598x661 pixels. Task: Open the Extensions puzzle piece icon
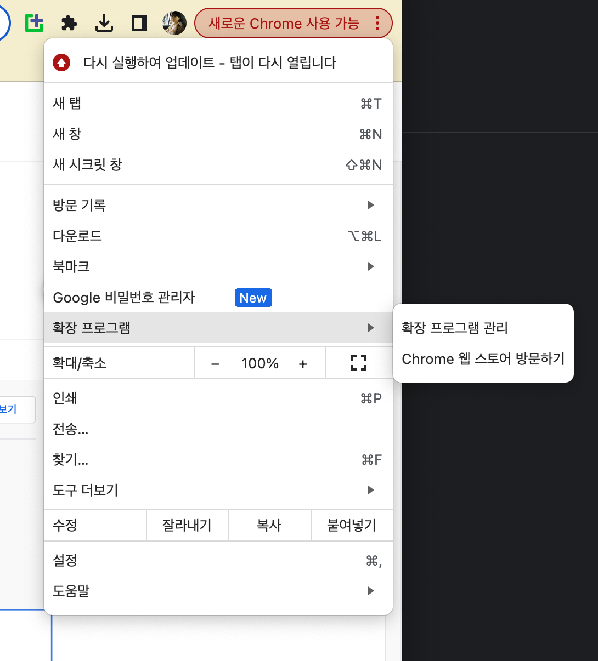point(69,23)
